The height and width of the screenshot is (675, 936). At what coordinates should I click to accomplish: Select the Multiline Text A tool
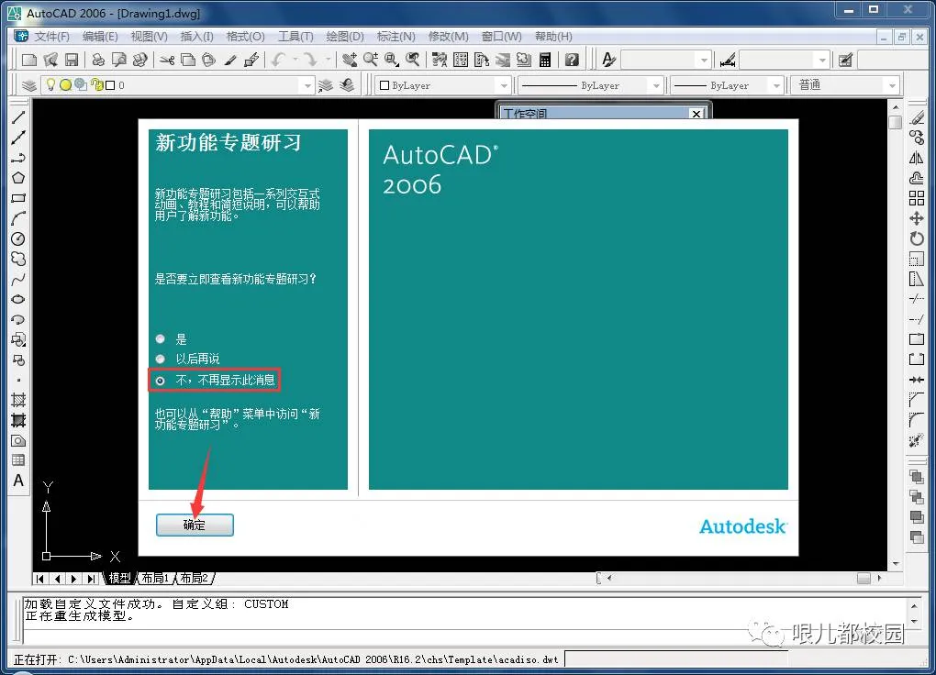[18, 481]
